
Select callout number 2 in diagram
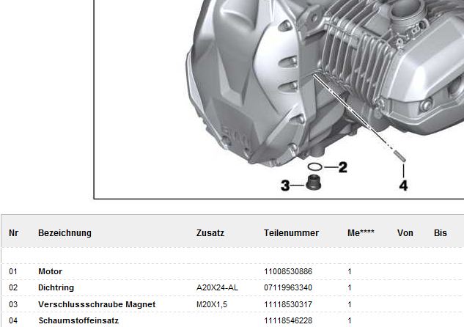click(342, 168)
